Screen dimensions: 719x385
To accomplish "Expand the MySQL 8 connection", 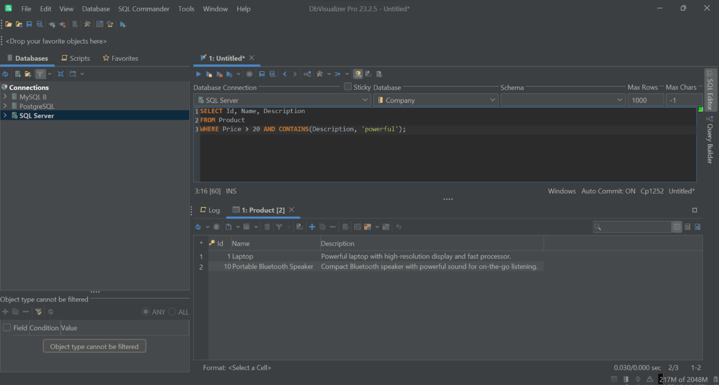I will click(4, 96).
